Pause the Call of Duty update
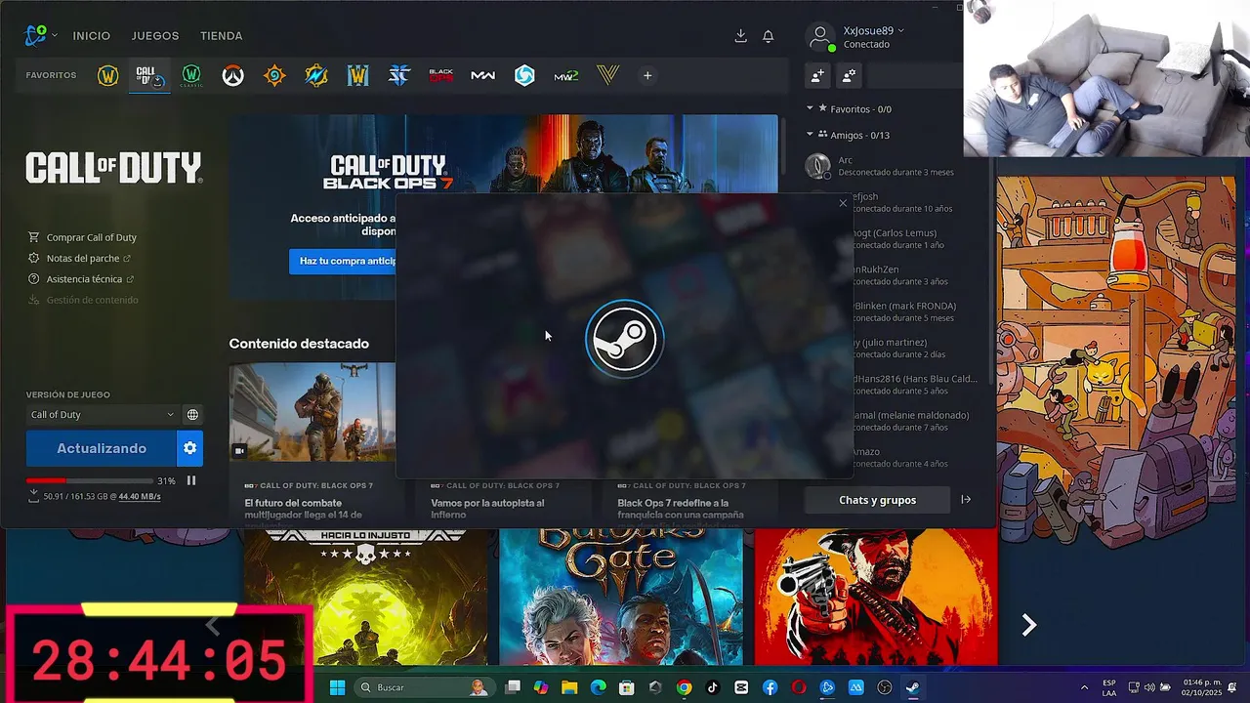1250x703 pixels. [x=191, y=480]
